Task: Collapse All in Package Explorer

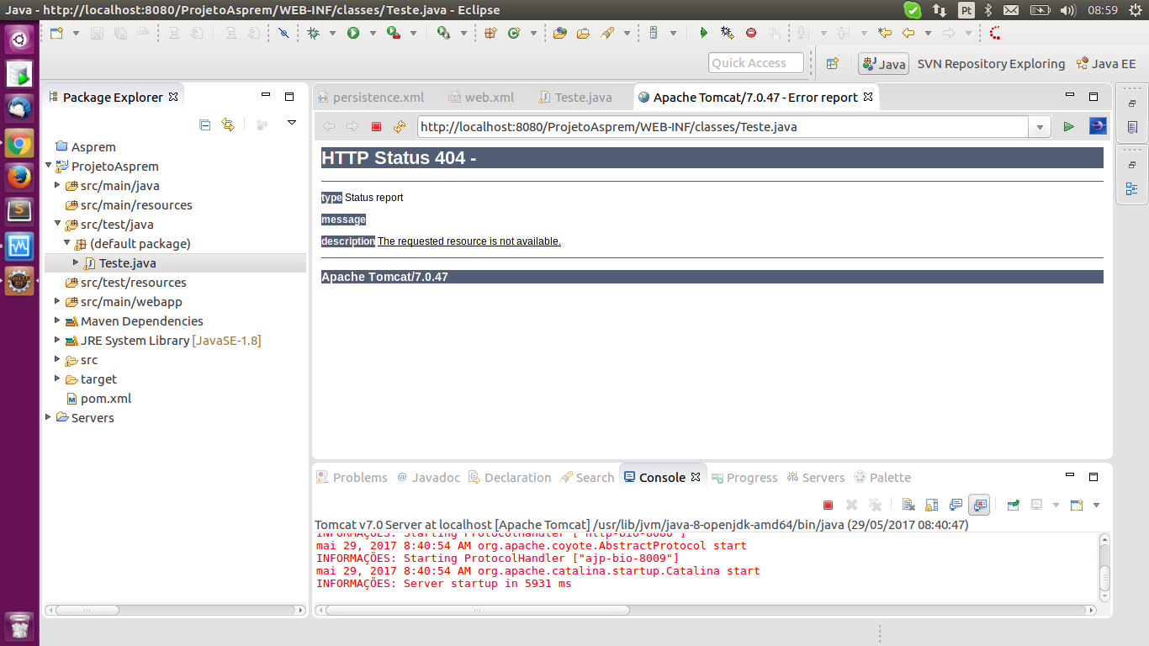Action: 204,124
